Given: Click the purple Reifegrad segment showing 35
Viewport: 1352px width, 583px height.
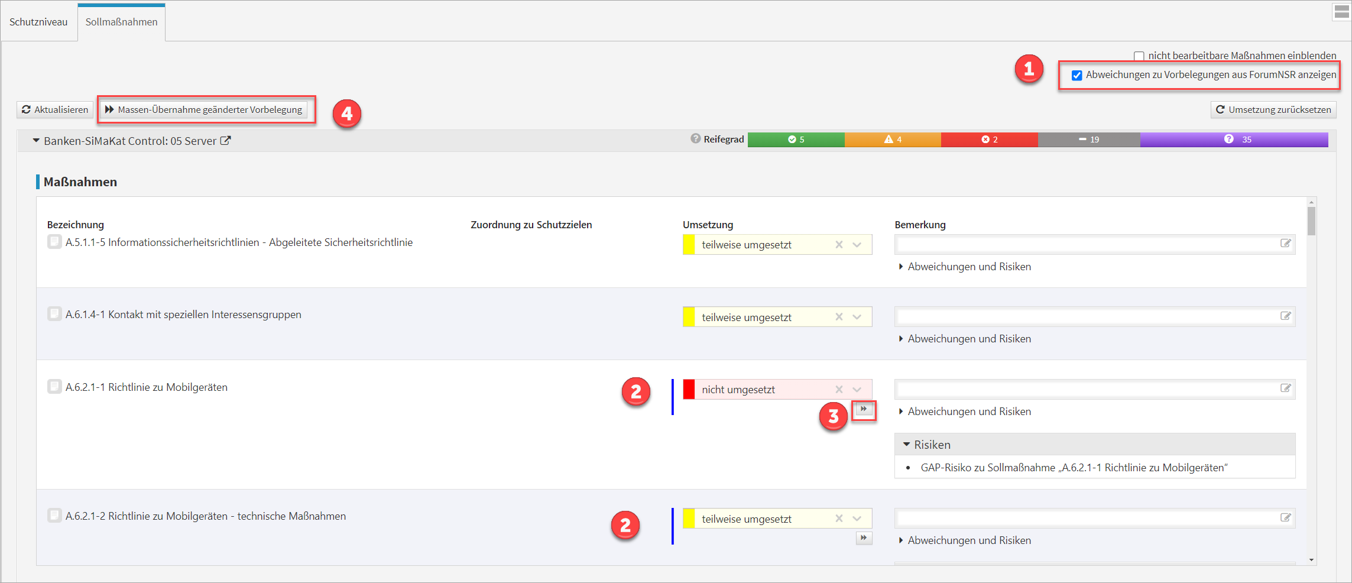Looking at the screenshot, I should [x=1234, y=140].
